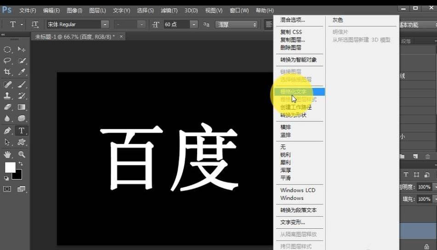Open the 60 点 font size dropdown arrow

(194, 24)
